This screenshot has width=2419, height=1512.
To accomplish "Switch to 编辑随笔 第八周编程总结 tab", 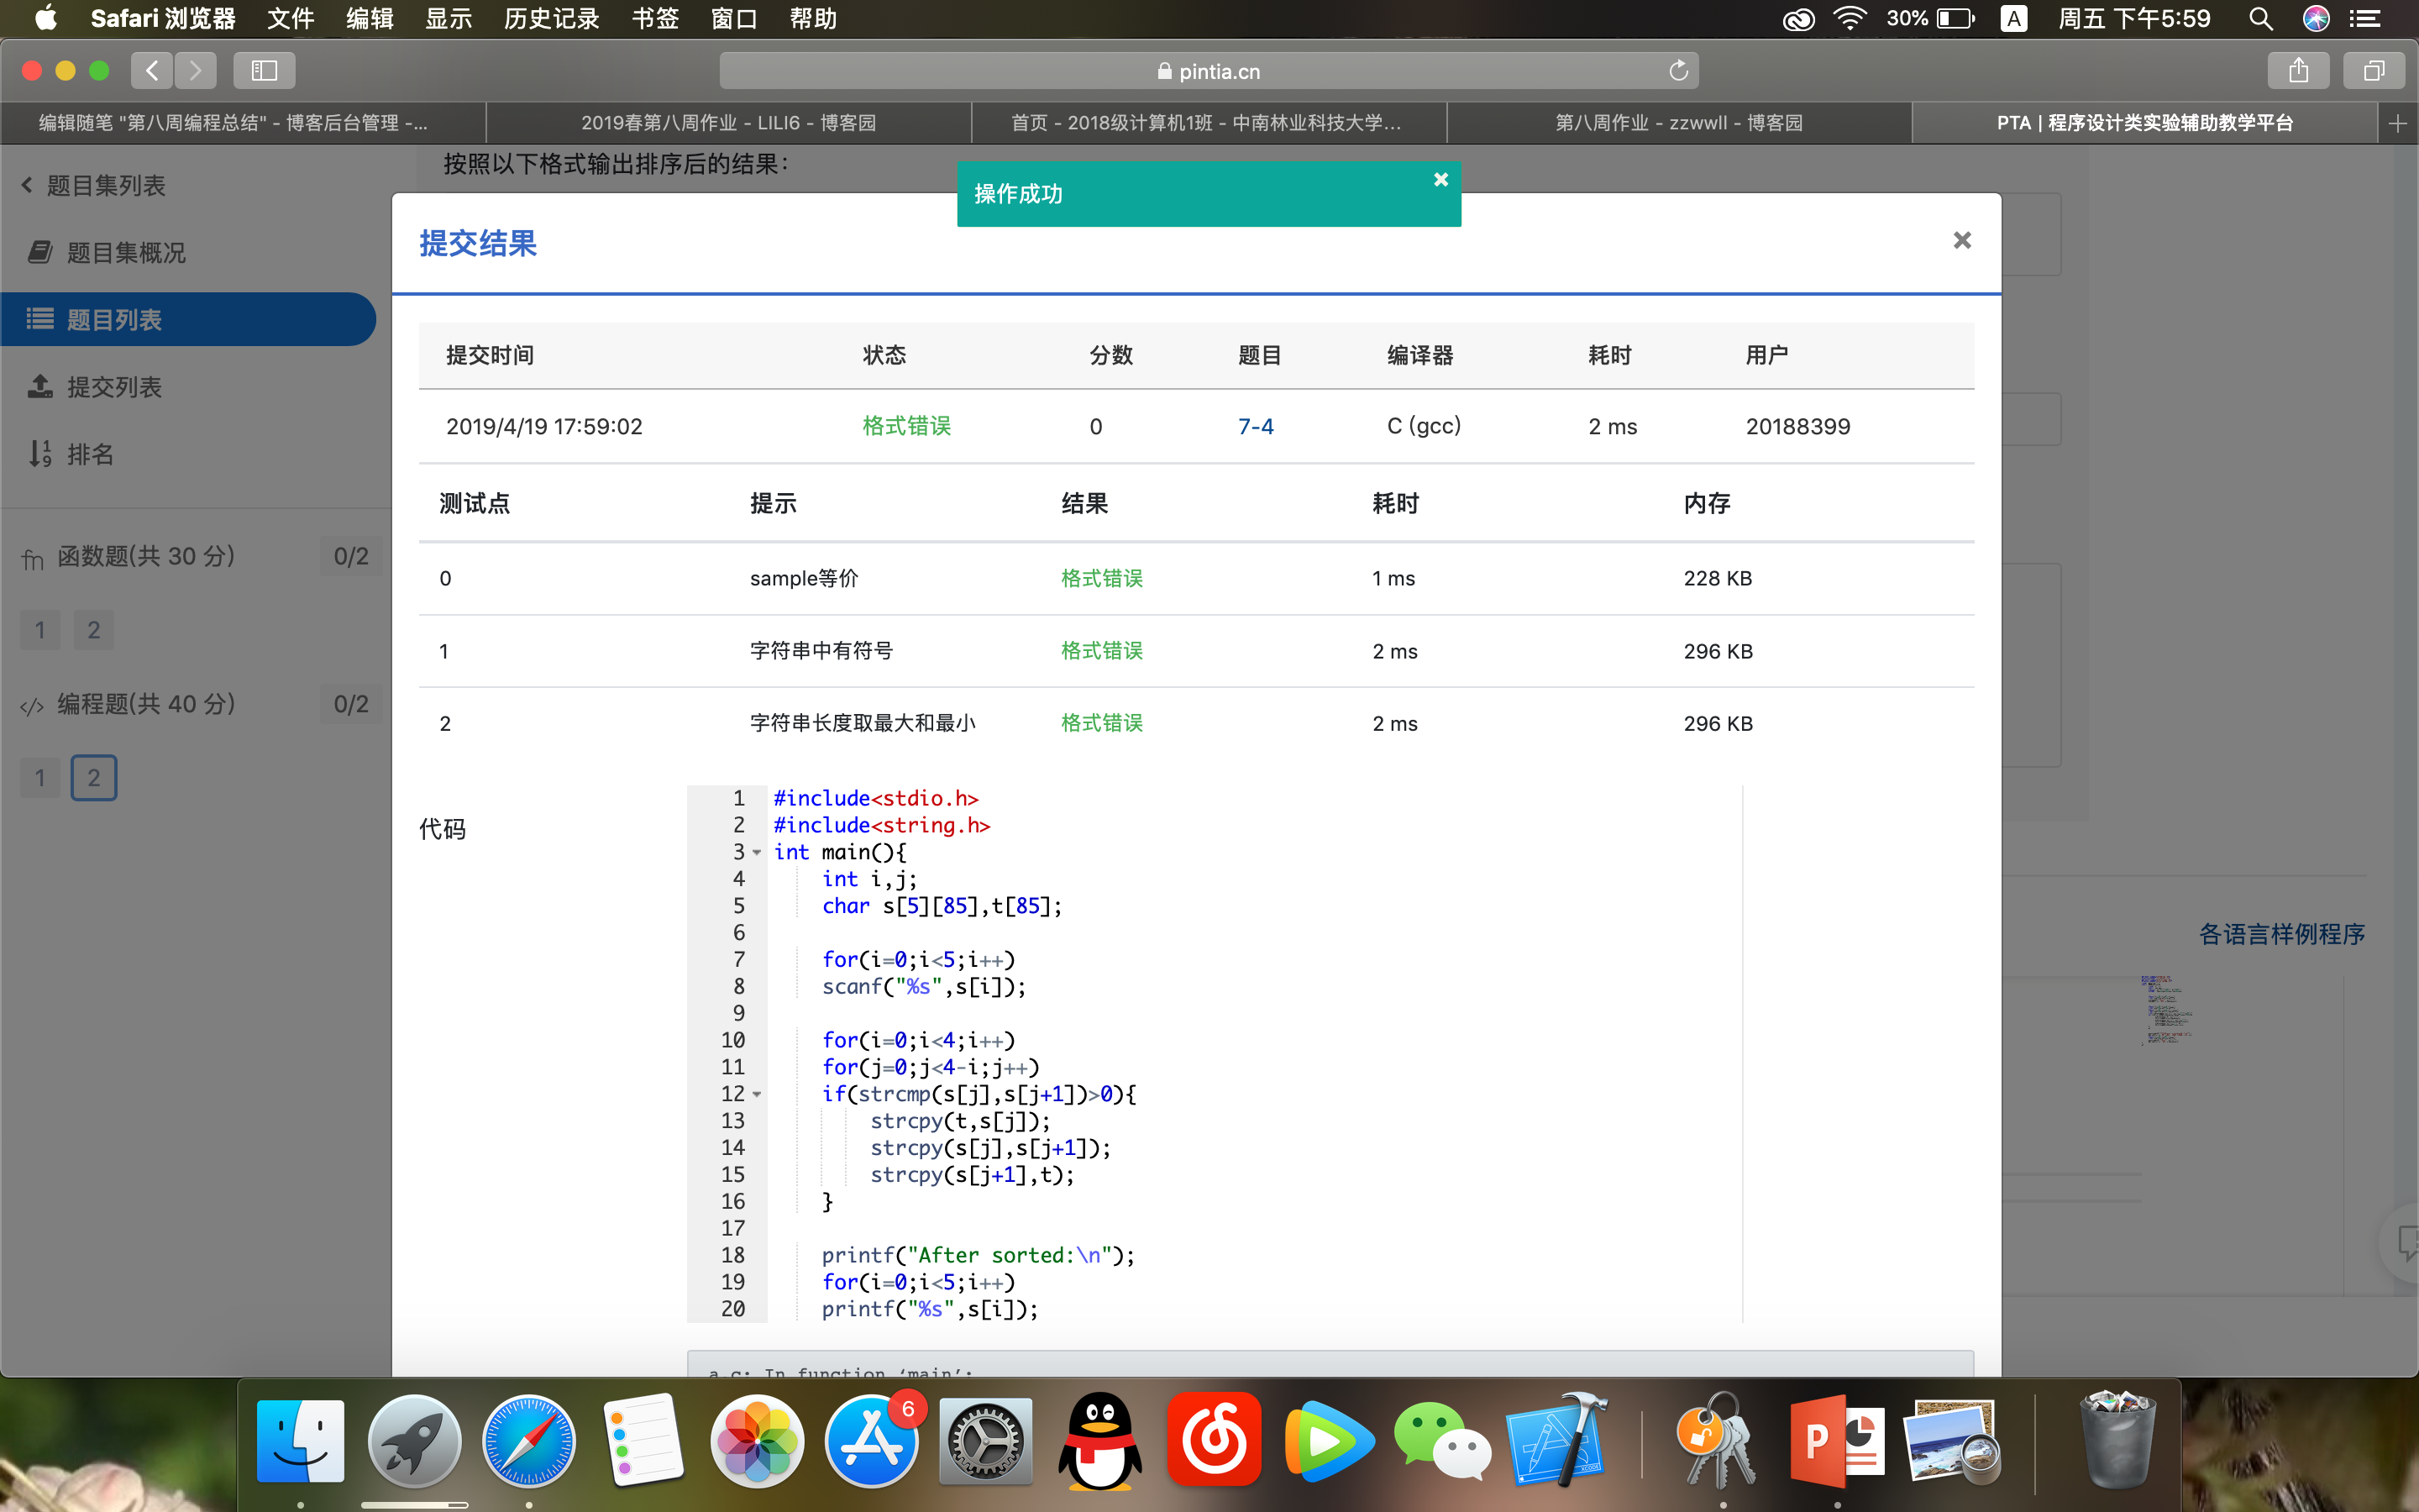I will [x=243, y=123].
